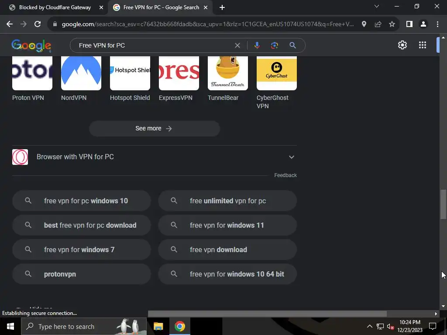Open location permission icon in address bar

pyautogui.click(x=364, y=24)
